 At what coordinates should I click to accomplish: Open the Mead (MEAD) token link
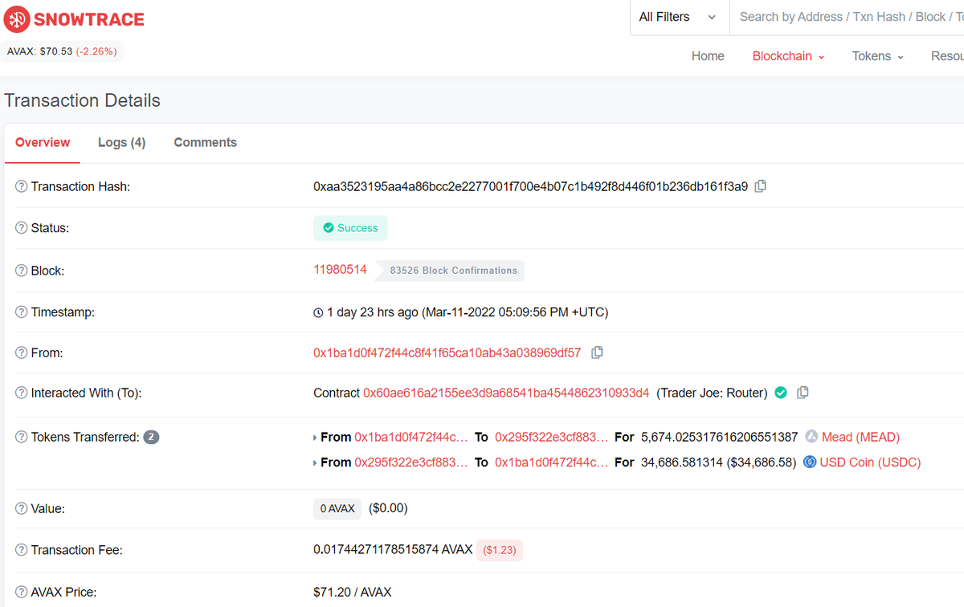[860, 438]
